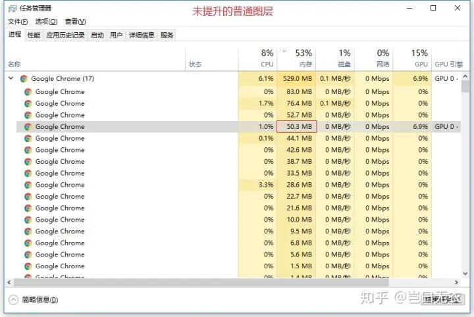The width and height of the screenshot is (474, 317).
Task: Click 6.9% GPU cell in 50.3 MB row
Action: coord(412,126)
